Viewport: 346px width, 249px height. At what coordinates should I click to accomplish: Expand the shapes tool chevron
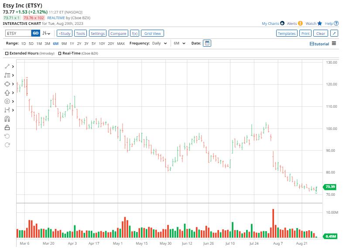(13, 84)
